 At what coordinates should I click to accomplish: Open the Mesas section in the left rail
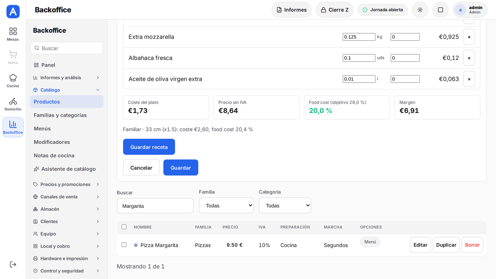[13, 34]
